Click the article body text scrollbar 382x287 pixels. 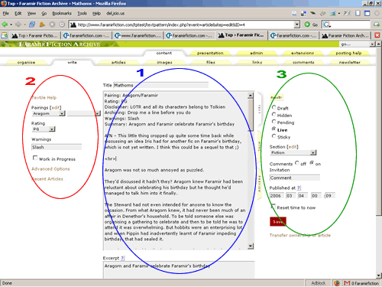pyautogui.click(x=251, y=171)
